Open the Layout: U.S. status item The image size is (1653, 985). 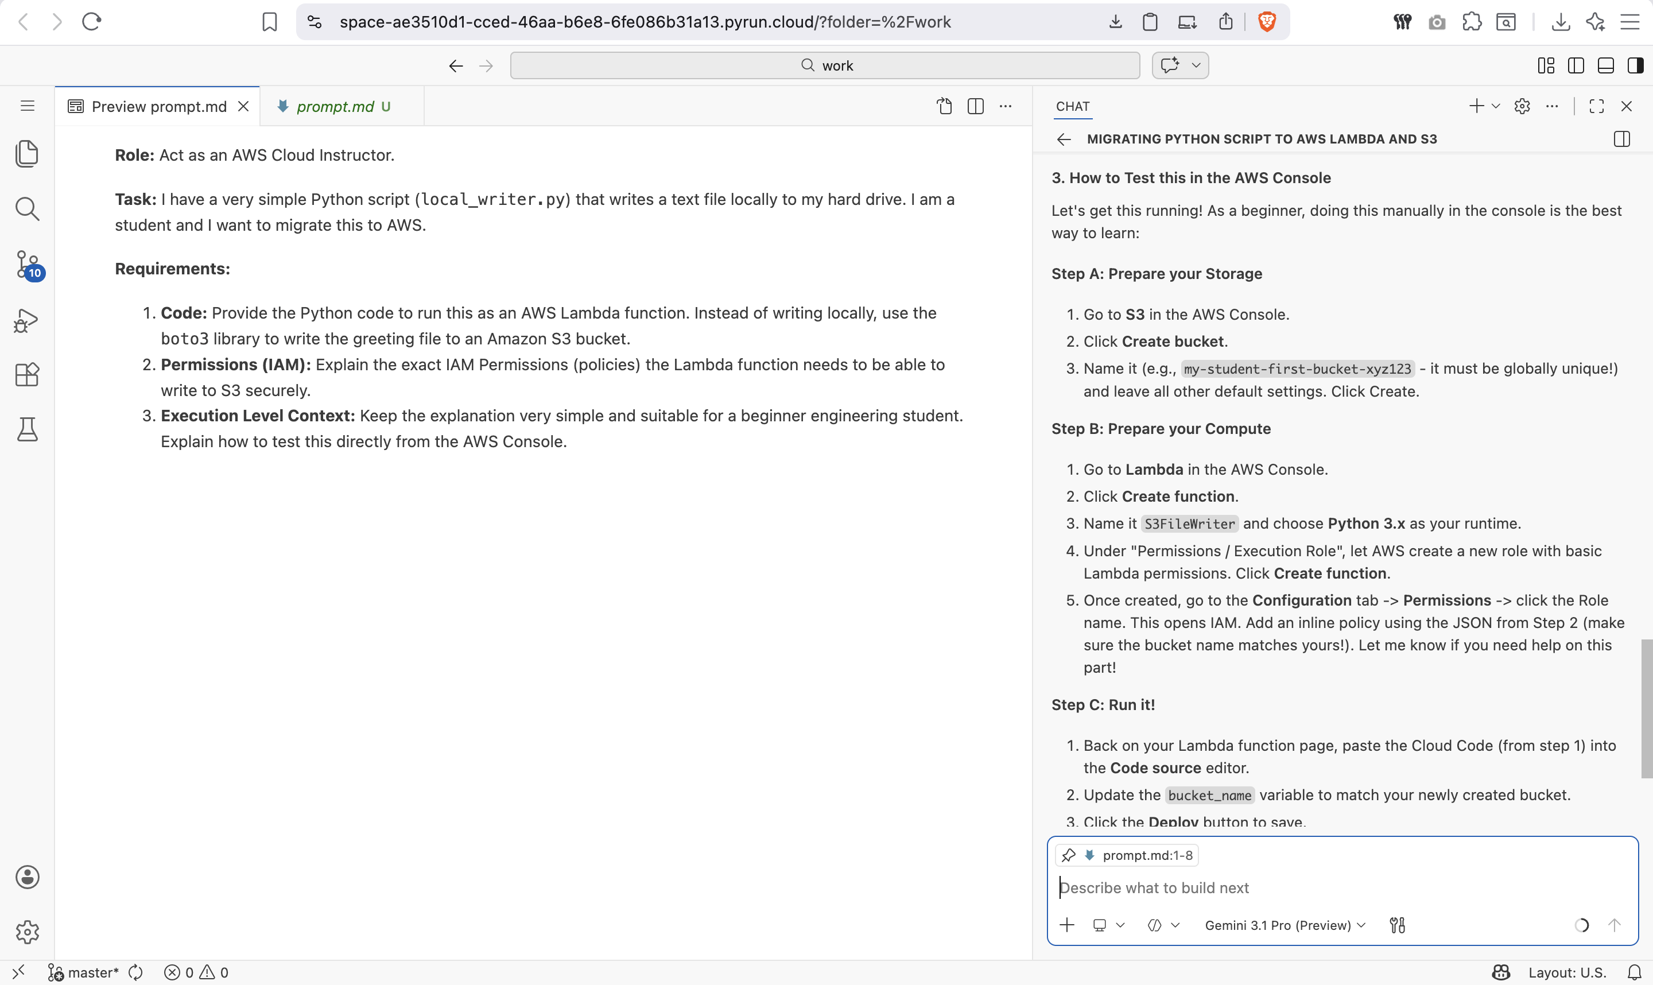click(1567, 972)
